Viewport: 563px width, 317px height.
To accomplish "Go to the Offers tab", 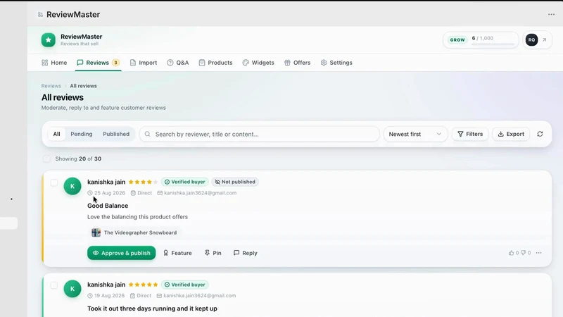I will tap(297, 63).
